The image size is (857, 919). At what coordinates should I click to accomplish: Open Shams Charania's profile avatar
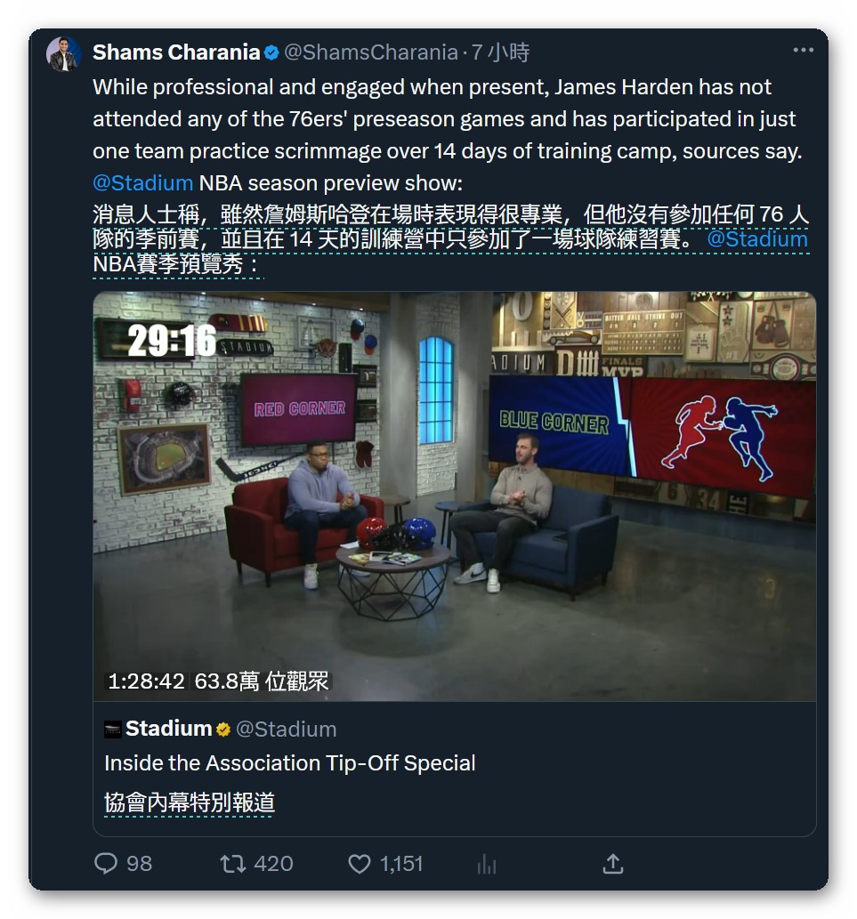point(63,54)
